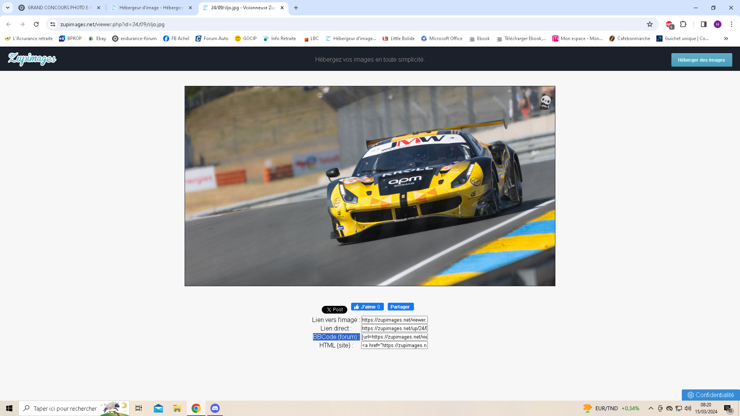Click the Héberger des images button

pos(701,60)
